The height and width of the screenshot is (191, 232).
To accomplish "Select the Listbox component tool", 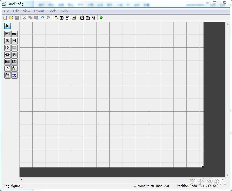I will 14,55.
